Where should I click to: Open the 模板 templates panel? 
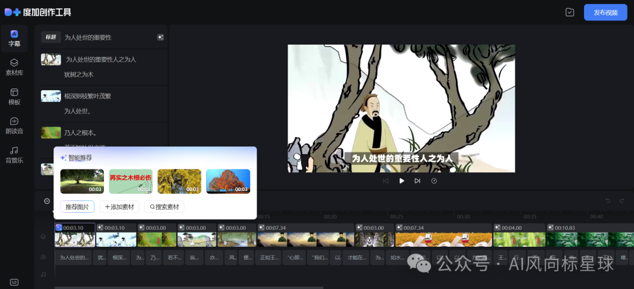pos(14,97)
